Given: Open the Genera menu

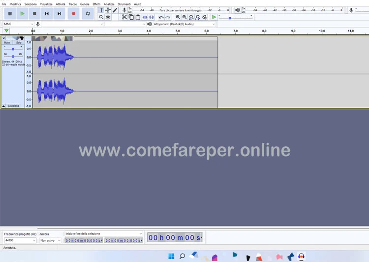Looking at the screenshot, I should (85, 4).
